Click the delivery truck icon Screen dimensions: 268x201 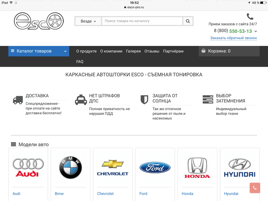[18, 100]
